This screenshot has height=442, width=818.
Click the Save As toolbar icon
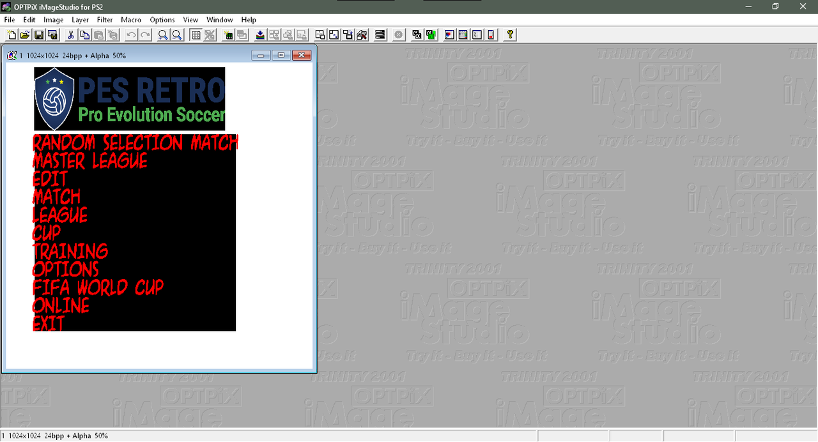(x=52, y=35)
